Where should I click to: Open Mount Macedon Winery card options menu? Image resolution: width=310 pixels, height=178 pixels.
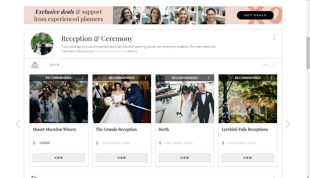click(x=83, y=78)
